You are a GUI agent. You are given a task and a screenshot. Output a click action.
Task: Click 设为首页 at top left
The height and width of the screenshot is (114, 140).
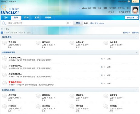click(x=5, y=2)
